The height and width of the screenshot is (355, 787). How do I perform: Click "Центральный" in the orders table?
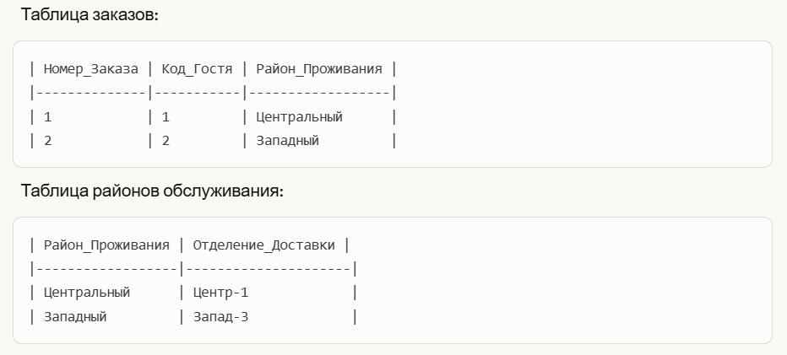[x=299, y=117]
